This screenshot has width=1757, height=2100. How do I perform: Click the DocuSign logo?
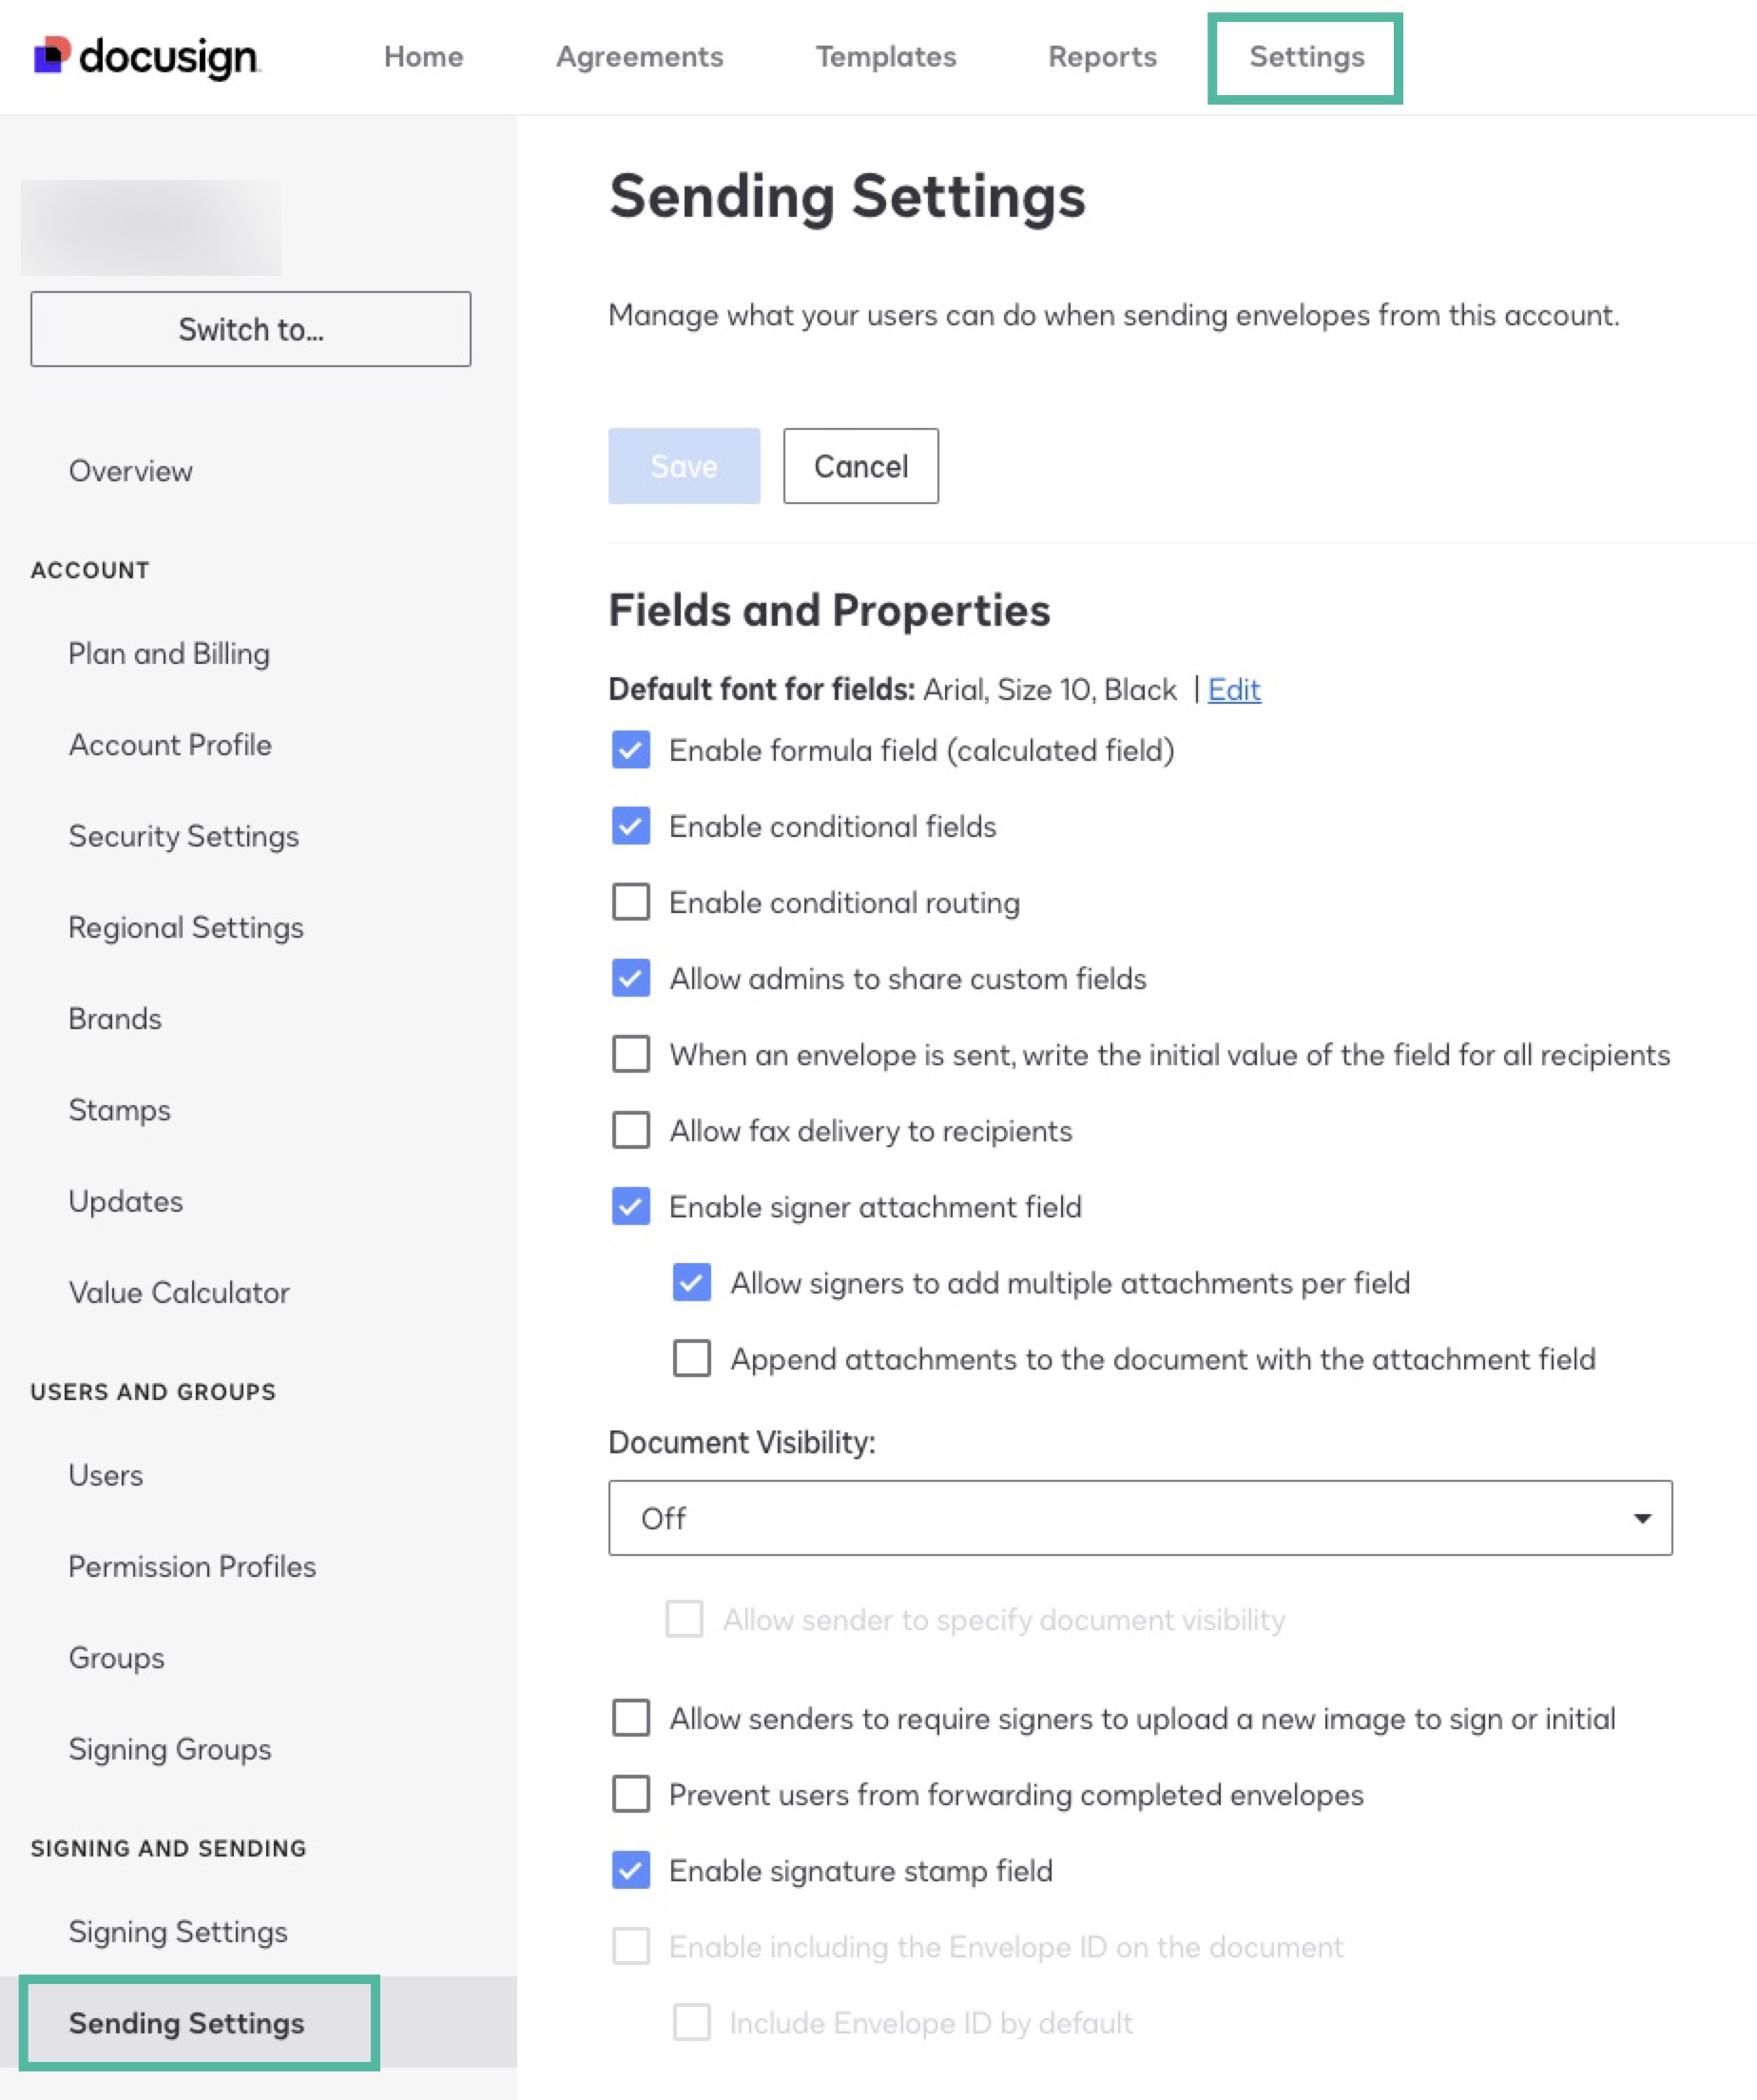click(148, 56)
